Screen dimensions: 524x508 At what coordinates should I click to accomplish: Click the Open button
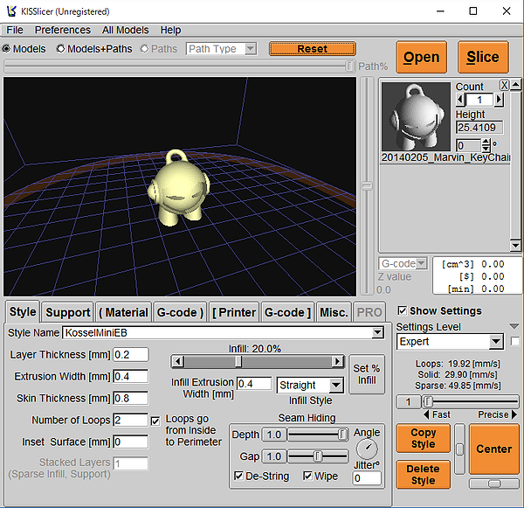[422, 57]
